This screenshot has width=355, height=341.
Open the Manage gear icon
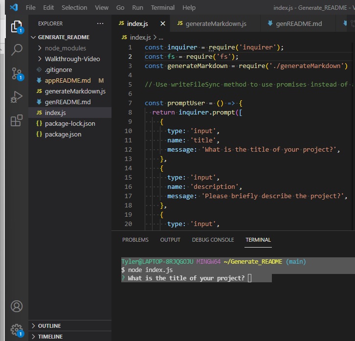17,329
